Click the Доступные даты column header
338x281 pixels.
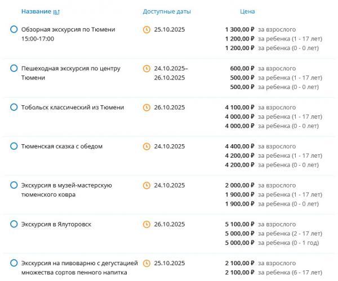167,11
